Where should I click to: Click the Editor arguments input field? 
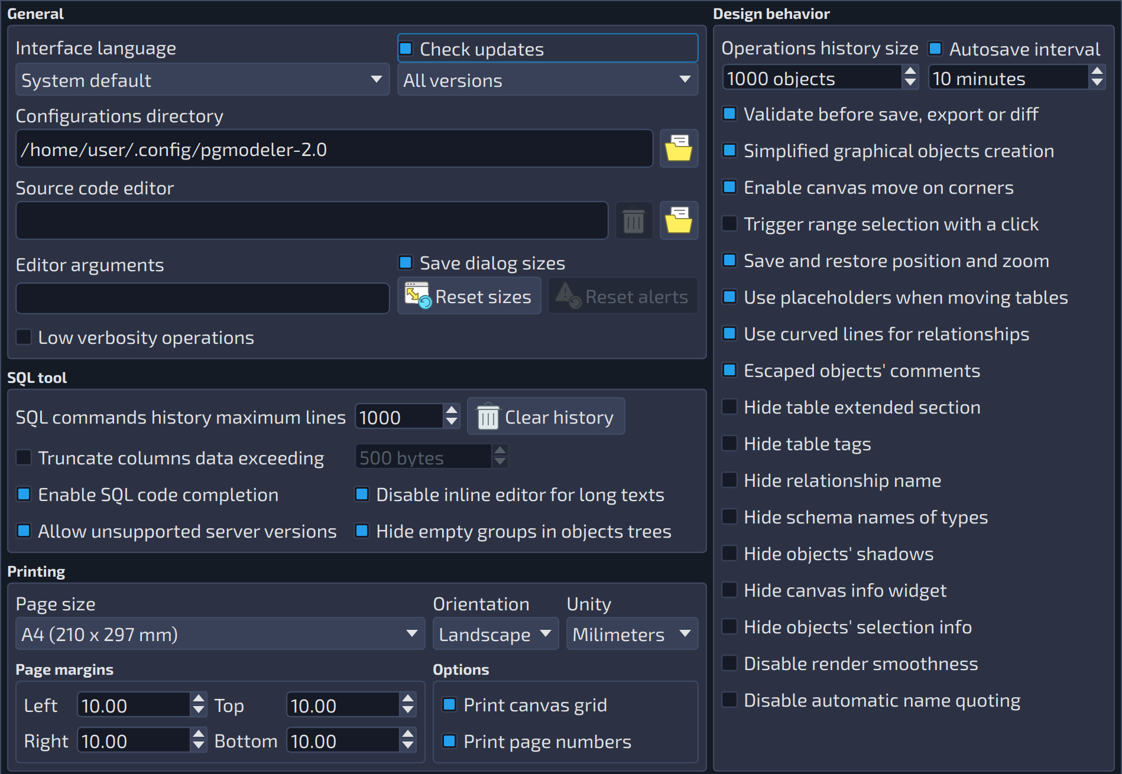tap(202, 298)
